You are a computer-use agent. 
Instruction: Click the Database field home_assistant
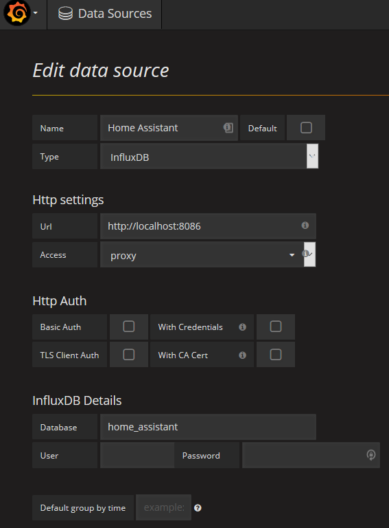point(208,427)
